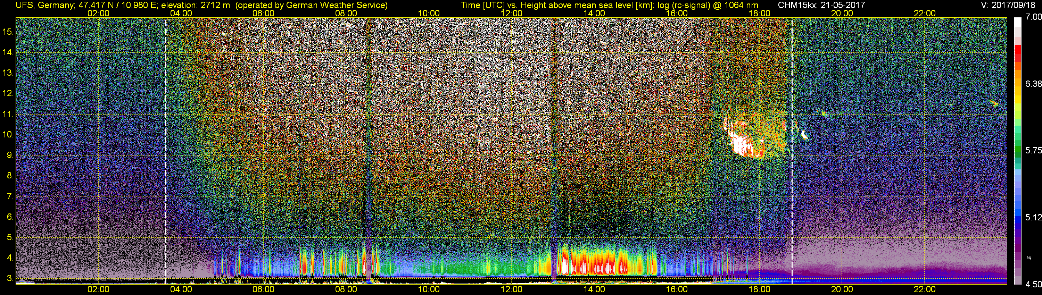The image size is (1042, 295).
Task: Click the station title 'UFS, Germany; 47.417 N / 10.980 E'
Action: click(87, 5)
